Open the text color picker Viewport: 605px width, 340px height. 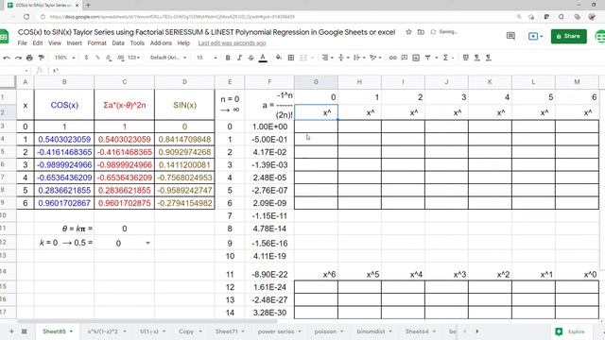point(263,58)
